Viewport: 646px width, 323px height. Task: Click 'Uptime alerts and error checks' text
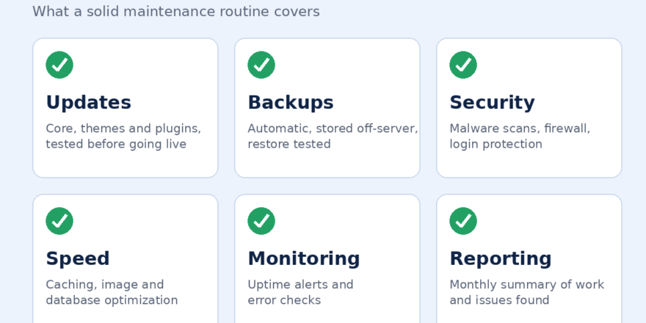point(300,292)
